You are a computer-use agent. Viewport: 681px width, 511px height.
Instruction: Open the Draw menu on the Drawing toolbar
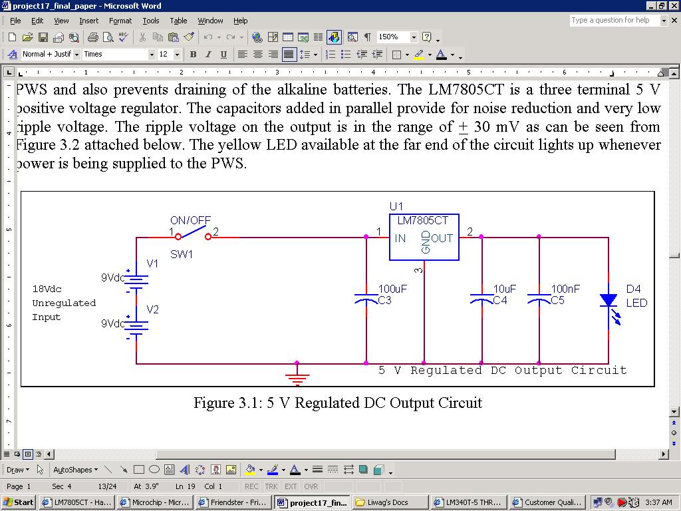pyautogui.click(x=18, y=470)
